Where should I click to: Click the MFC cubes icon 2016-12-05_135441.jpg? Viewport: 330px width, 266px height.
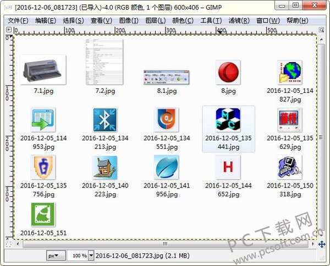[228, 120]
